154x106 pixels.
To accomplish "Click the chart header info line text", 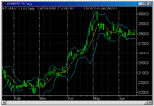I will click(x=60, y=9).
